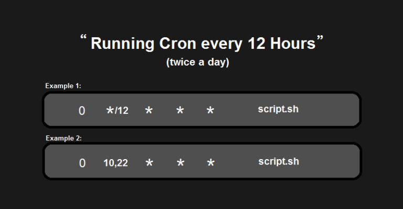Click the day-of-month asterisk in Example 2
The width and height of the screenshot is (403, 209).
pyautogui.click(x=150, y=163)
